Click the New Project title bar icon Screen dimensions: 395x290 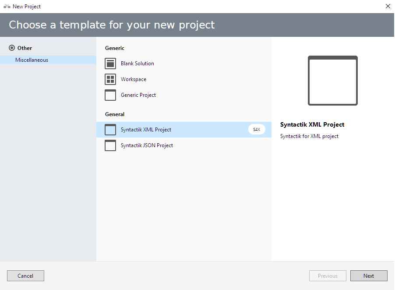[x=7, y=7]
